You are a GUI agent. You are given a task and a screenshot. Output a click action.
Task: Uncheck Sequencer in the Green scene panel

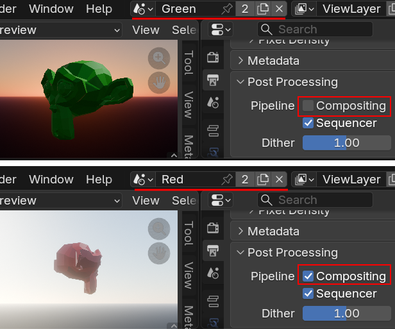(308, 123)
